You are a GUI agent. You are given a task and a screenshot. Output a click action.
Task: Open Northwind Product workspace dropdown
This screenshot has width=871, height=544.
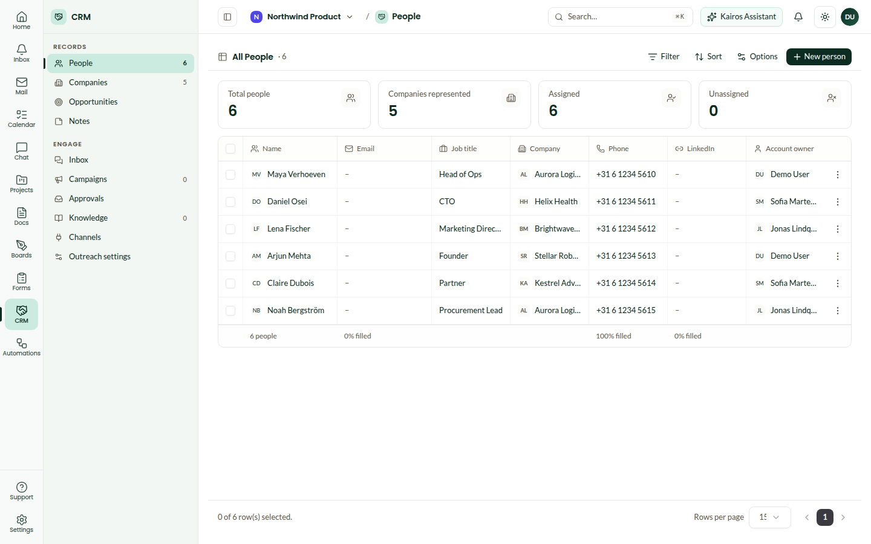click(x=302, y=17)
